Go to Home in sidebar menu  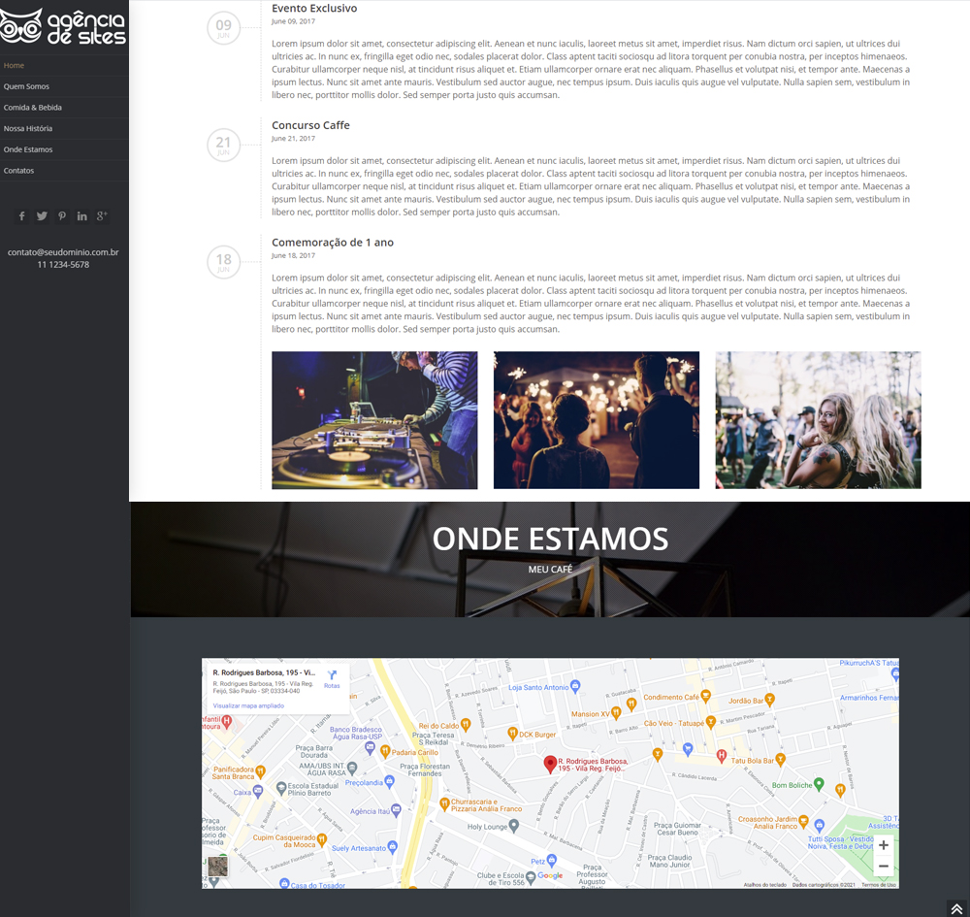15,66
